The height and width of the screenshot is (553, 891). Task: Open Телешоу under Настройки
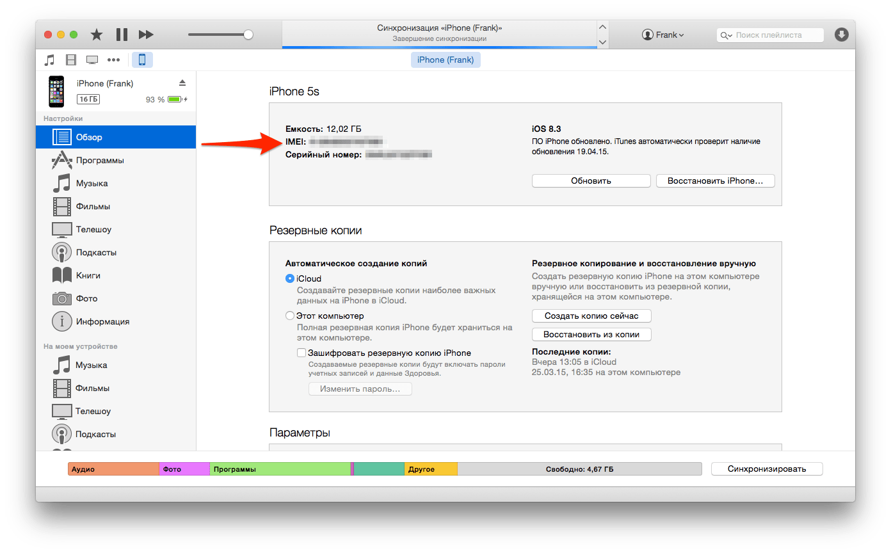pos(116,229)
